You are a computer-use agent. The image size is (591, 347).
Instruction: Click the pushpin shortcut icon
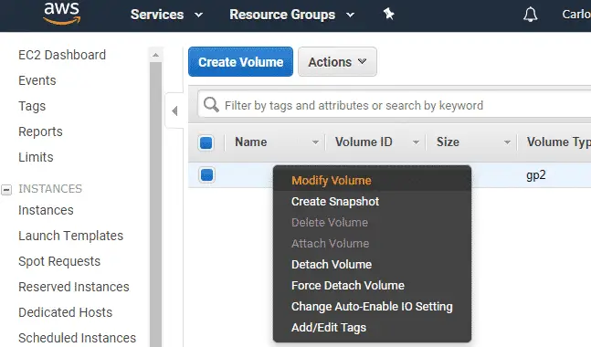click(x=388, y=15)
